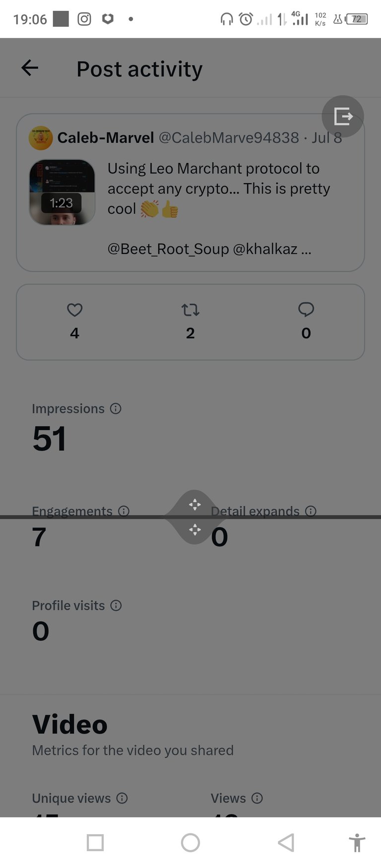Tap the reply speech bubble icon

tap(306, 310)
